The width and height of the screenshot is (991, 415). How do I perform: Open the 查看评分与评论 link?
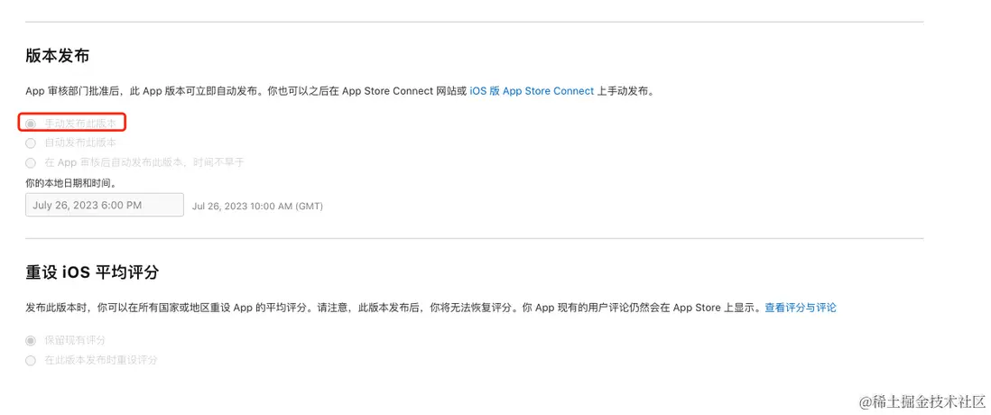pyautogui.click(x=800, y=308)
